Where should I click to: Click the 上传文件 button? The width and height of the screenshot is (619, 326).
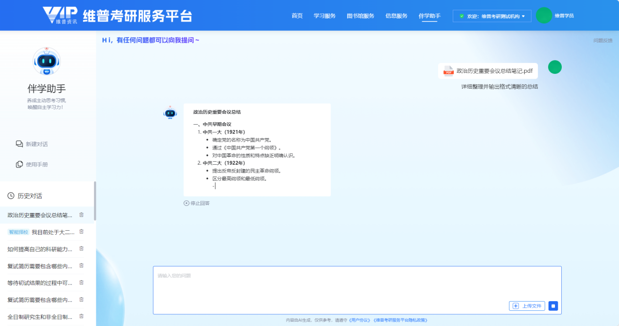(x=527, y=306)
